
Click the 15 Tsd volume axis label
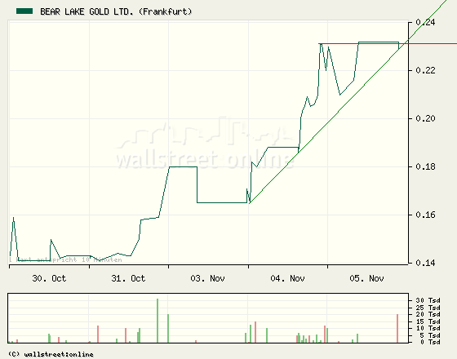(428, 321)
